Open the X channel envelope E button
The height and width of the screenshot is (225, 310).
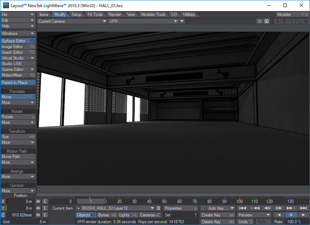[45, 201]
